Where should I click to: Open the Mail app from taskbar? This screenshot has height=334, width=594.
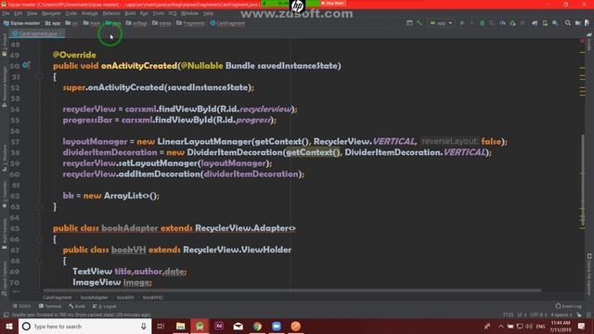[239, 326]
